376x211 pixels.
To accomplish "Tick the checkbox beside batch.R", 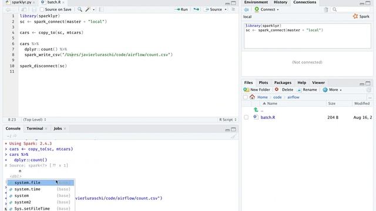I will pos(246,117).
